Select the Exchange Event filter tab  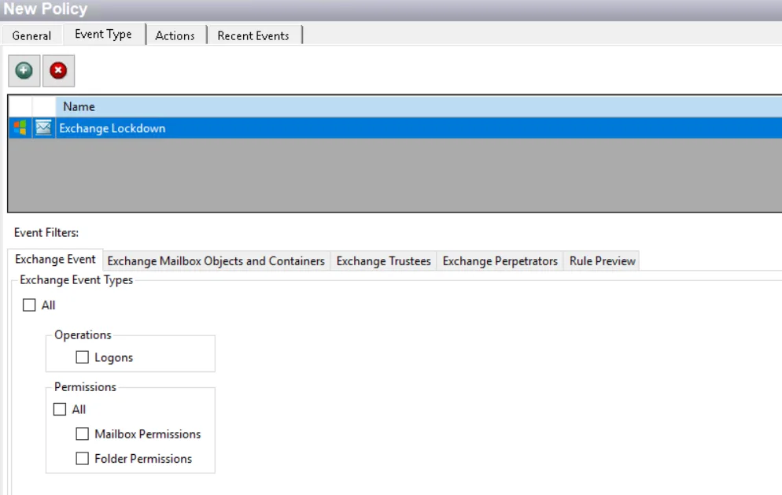click(x=55, y=260)
